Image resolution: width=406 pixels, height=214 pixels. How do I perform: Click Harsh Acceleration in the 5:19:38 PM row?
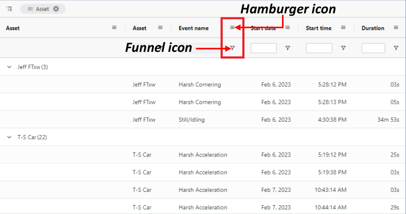pyautogui.click(x=203, y=172)
